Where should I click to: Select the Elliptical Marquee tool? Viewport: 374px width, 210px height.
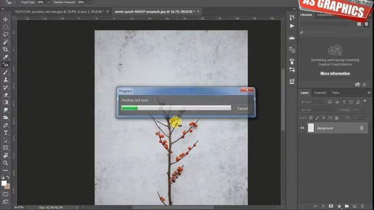(5, 27)
